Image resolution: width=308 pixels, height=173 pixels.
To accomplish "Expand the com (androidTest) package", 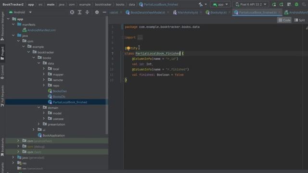I will click(18, 141).
